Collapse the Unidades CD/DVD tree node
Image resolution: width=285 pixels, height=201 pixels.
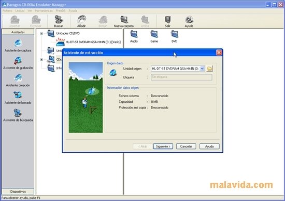(41, 33)
